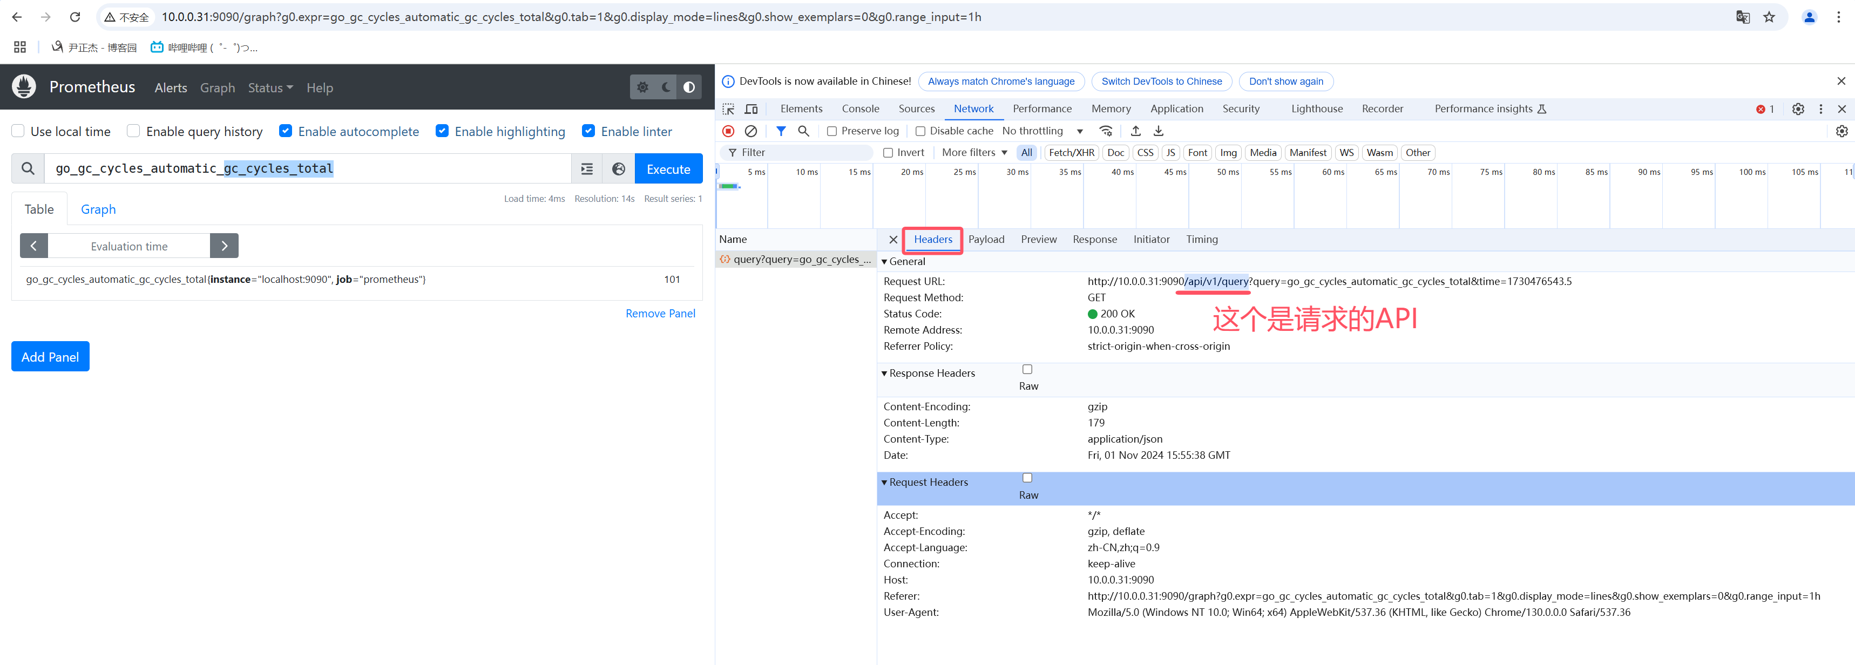Click the format expression icon

coord(587,169)
